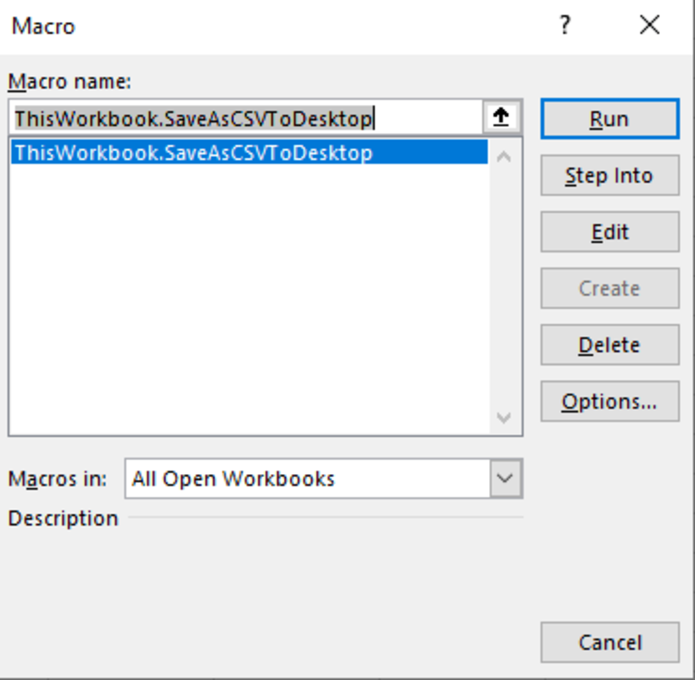
Task: Click the list scrollbar up arrow
Action: (x=504, y=156)
